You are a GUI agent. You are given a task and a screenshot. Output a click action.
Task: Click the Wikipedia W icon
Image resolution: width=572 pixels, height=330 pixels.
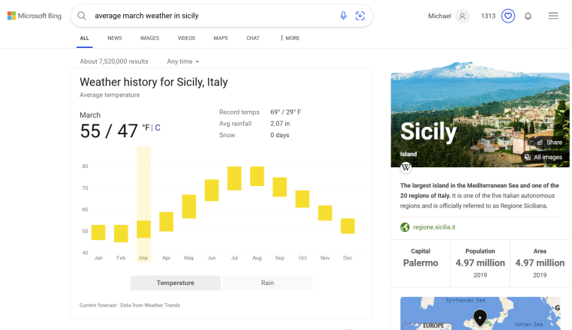[406, 167]
